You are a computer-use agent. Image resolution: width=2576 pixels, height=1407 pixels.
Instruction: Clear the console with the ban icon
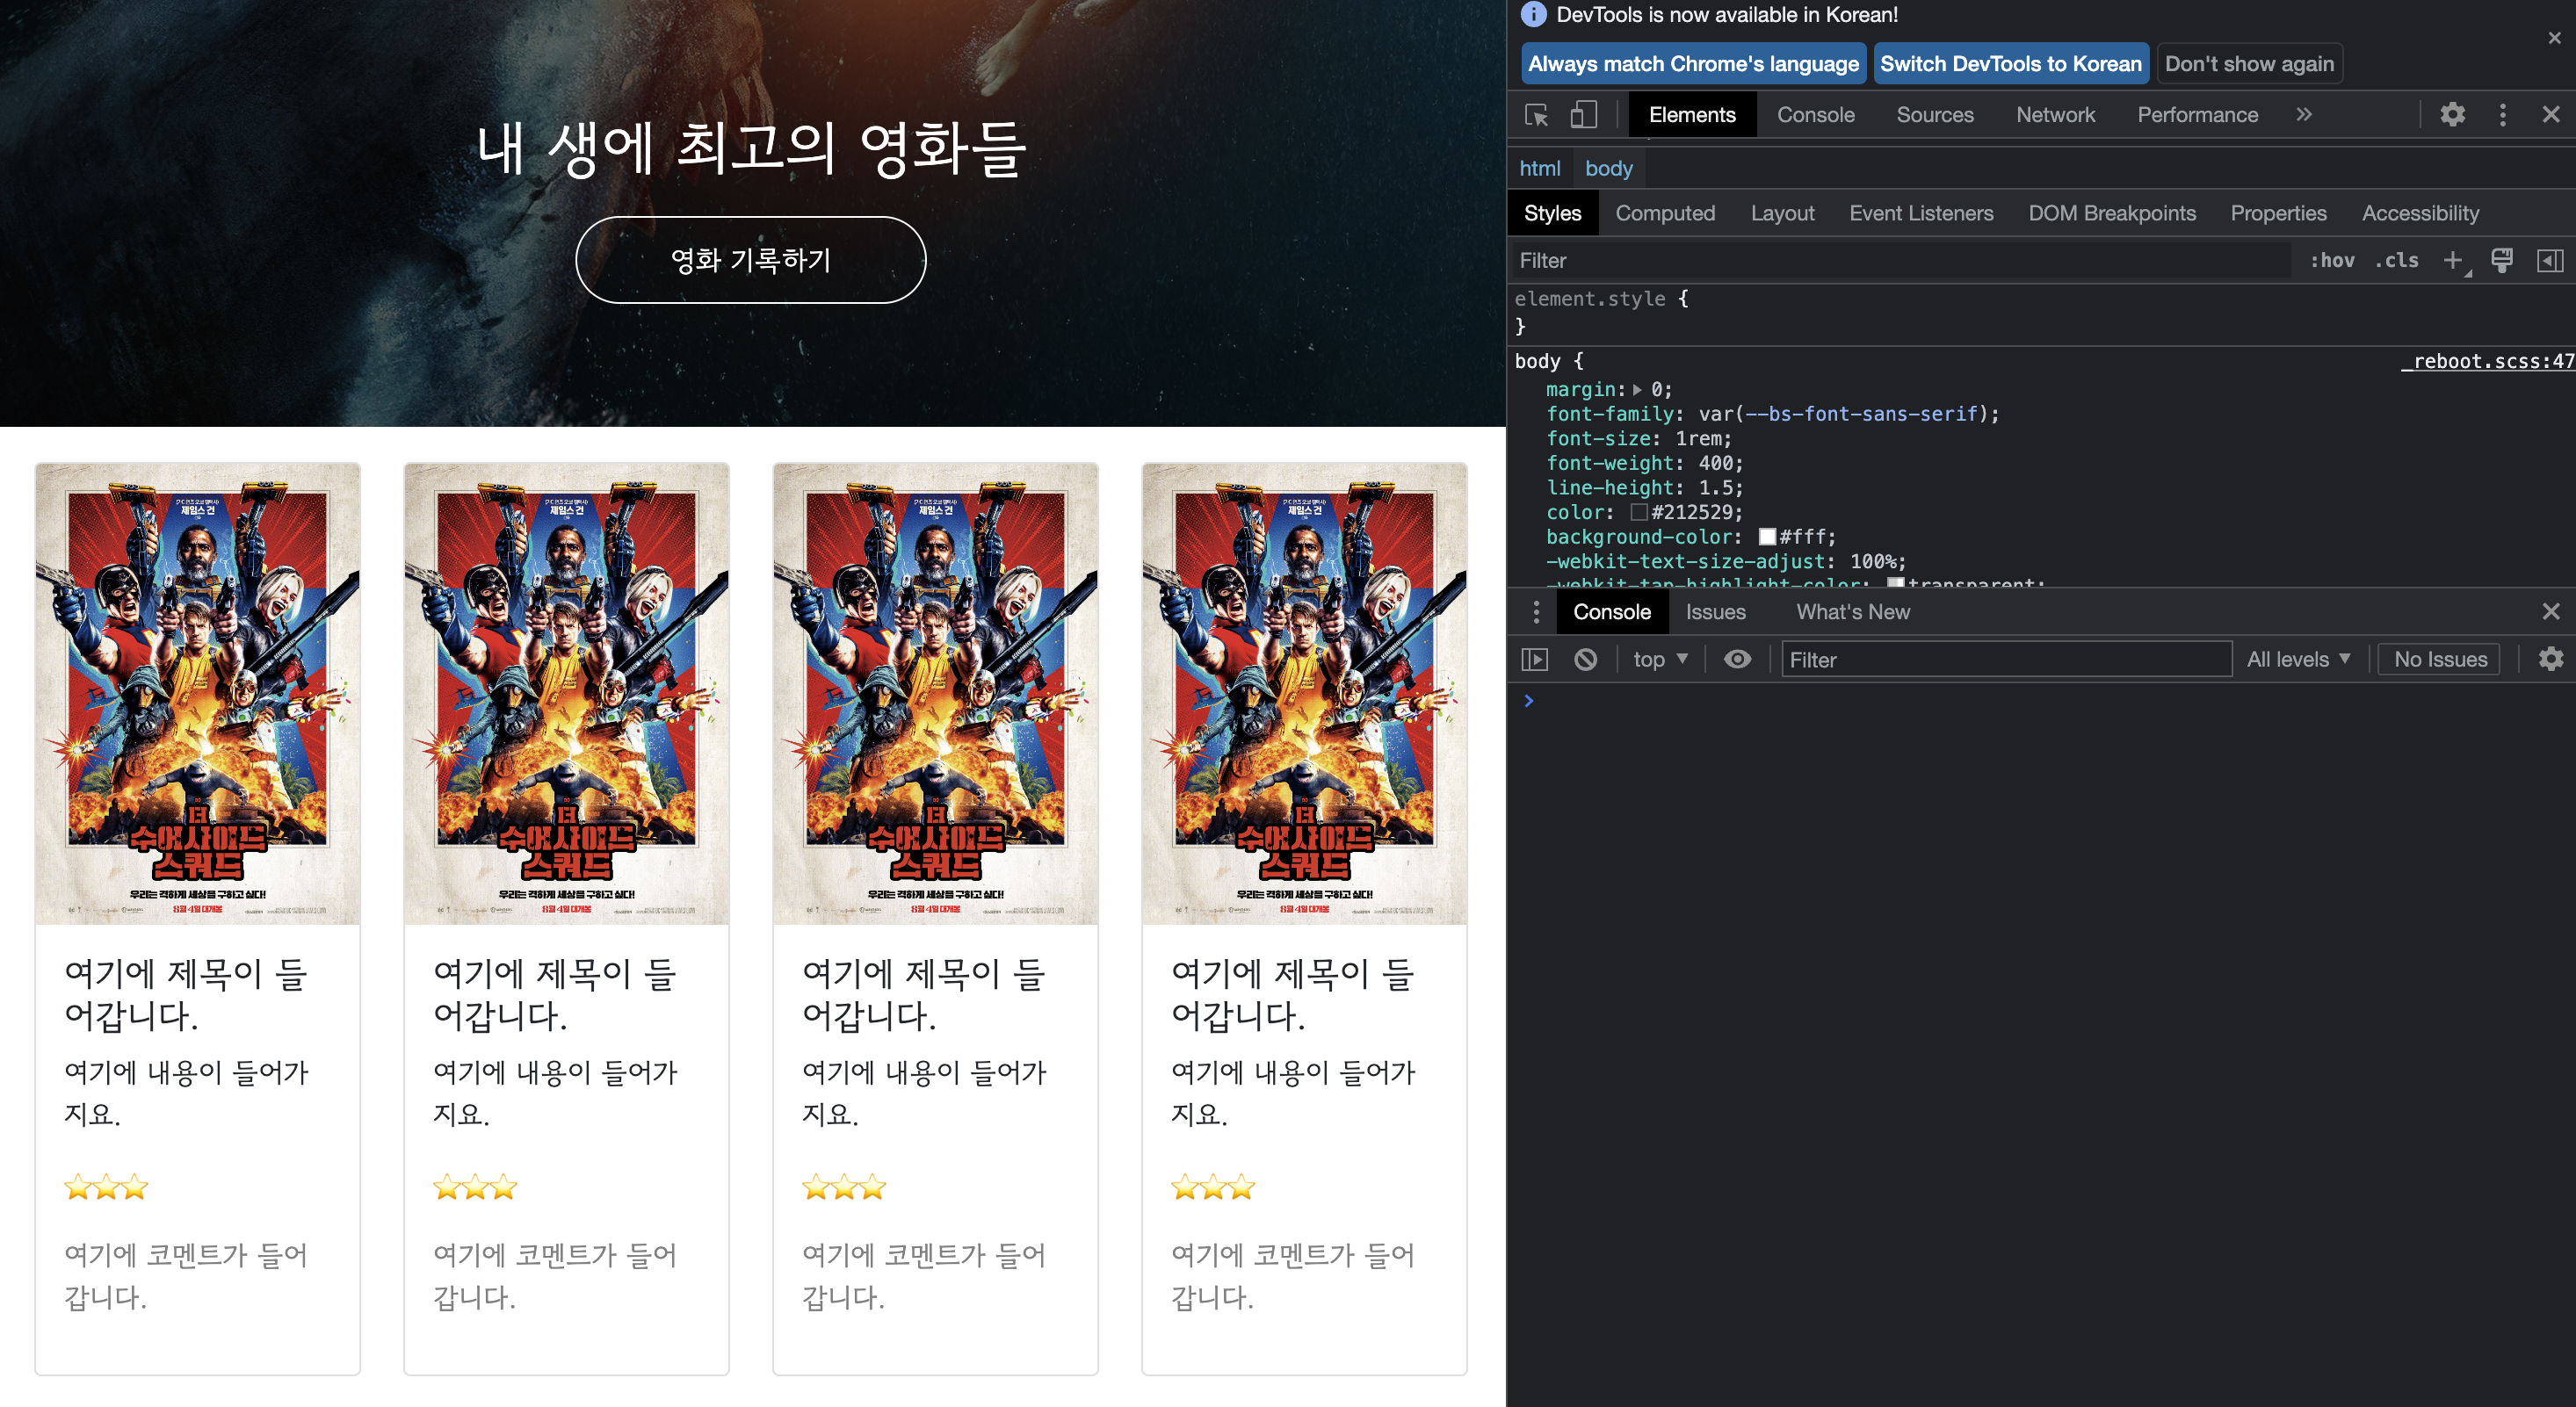(x=1585, y=660)
